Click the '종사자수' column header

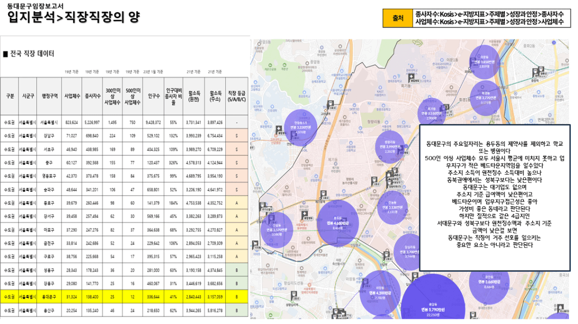click(x=91, y=95)
